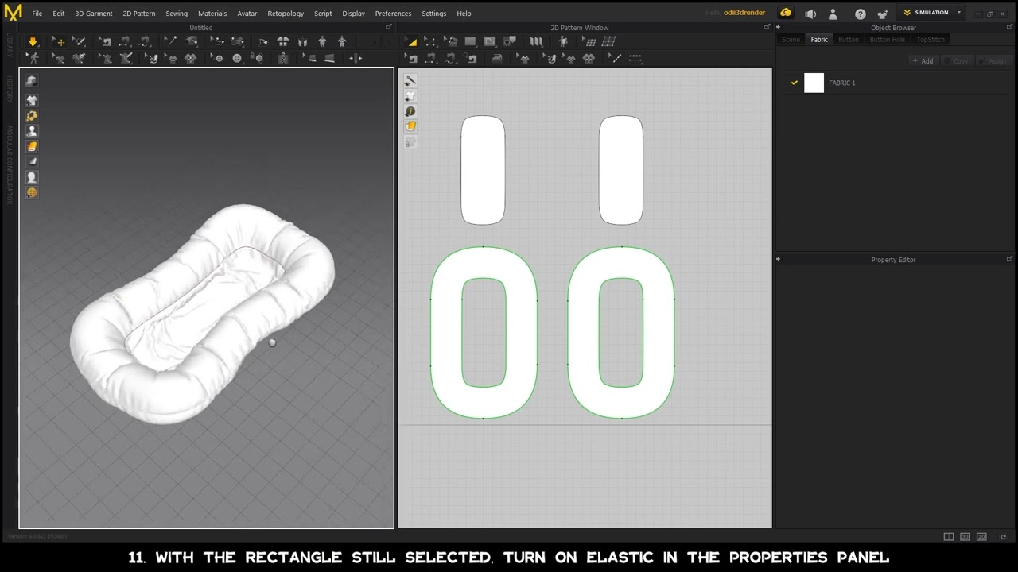
Task: Open the File menu
Action: (37, 14)
